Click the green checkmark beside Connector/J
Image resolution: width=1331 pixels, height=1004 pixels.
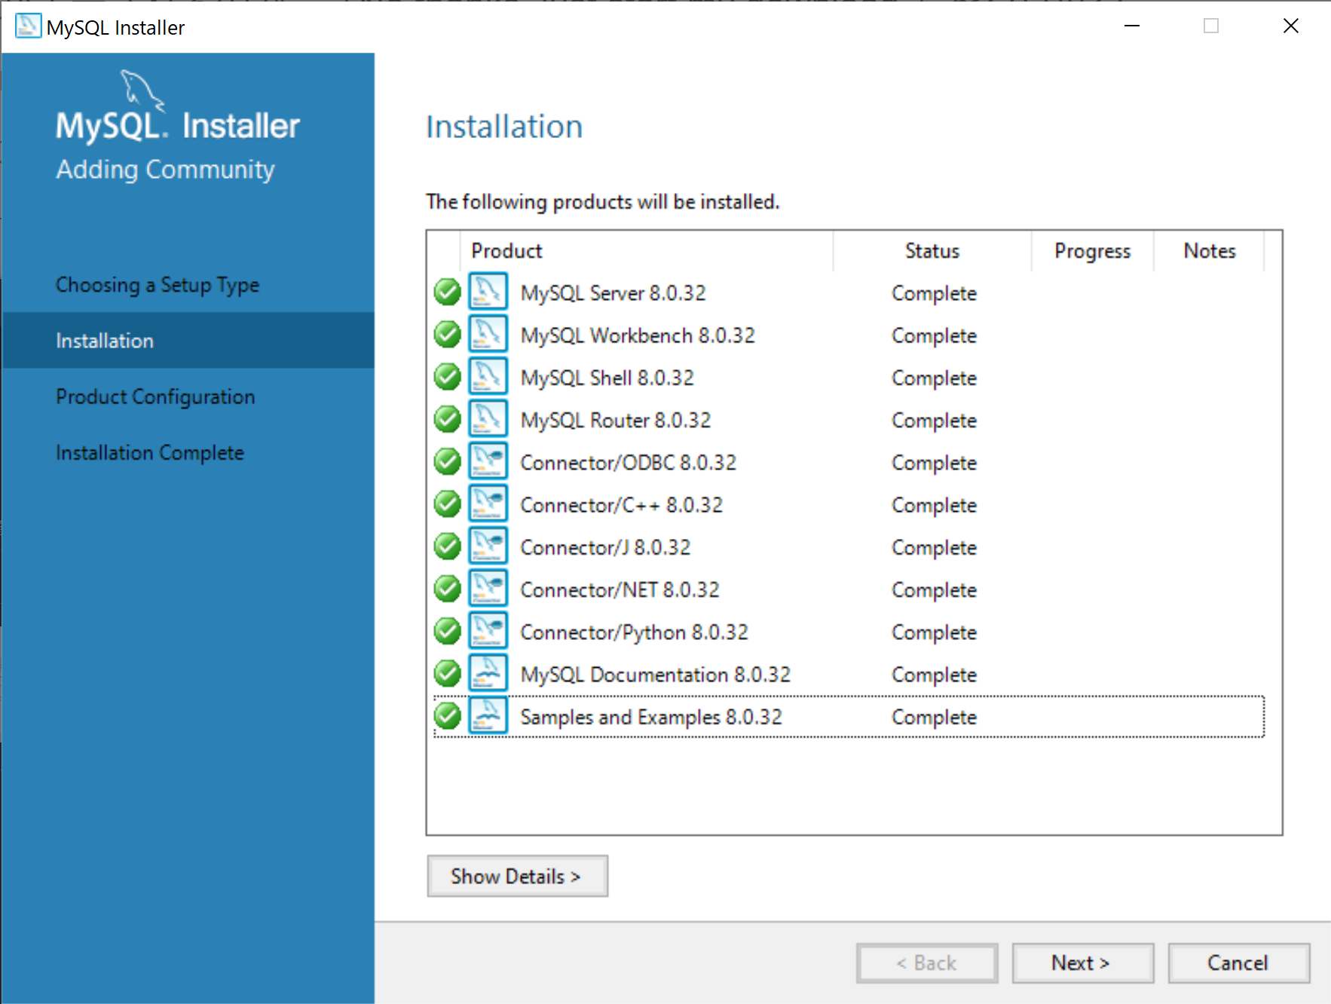pos(447,546)
